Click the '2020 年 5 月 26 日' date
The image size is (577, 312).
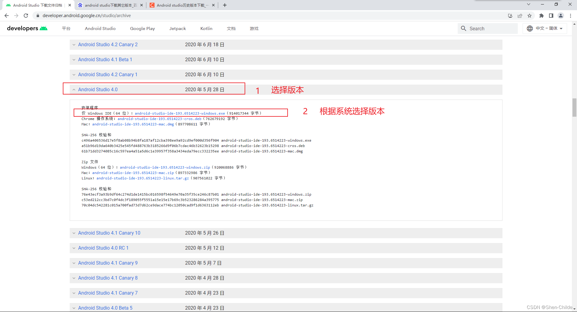click(x=205, y=233)
